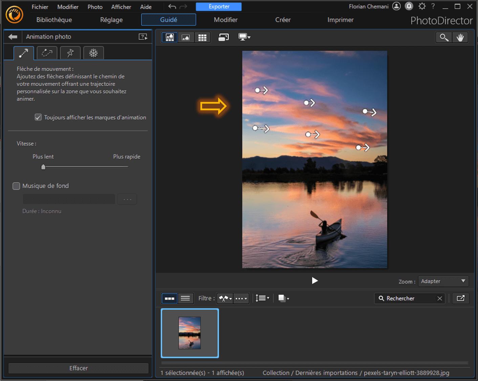The width and height of the screenshot is (478, 381).
Task: Click the Vitesse speed slider handle
Action: (x=43, y=167)
